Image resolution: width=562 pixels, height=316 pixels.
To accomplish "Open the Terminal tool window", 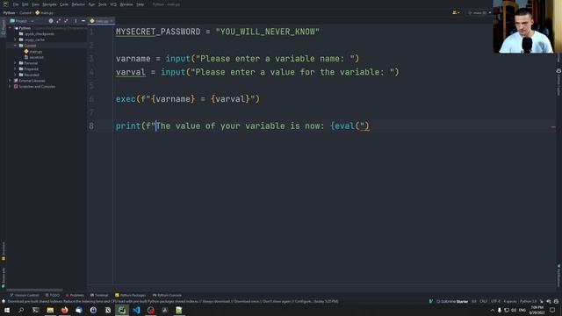I will (99, 295).
